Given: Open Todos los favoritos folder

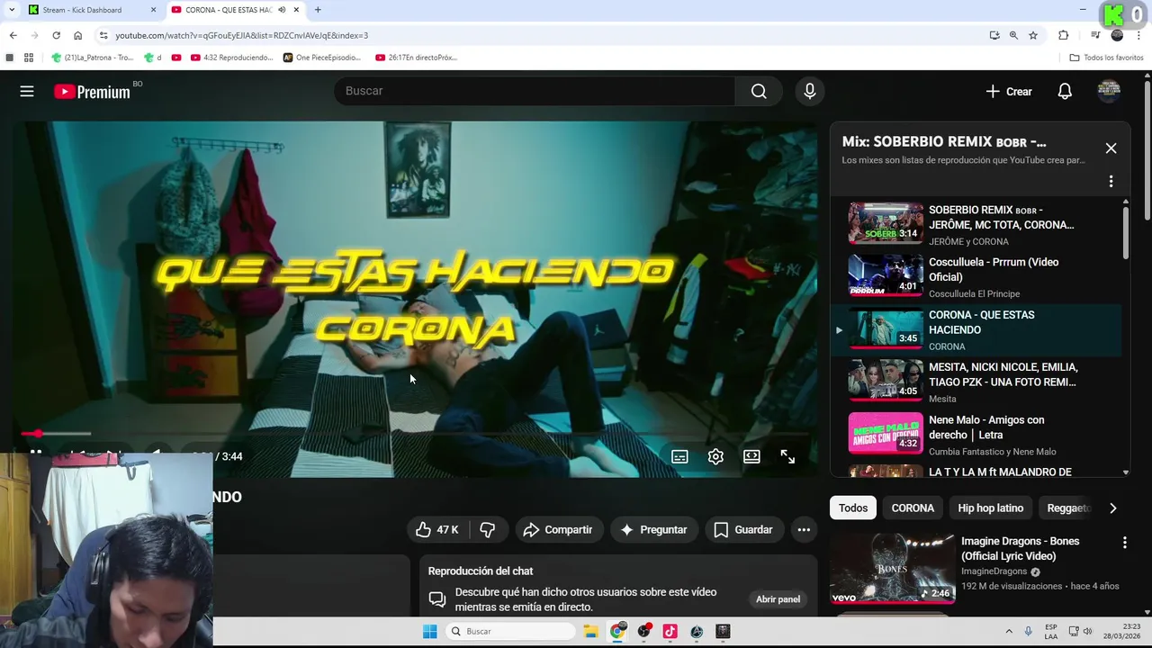Looking at the screenshot, I should [x=1106, y=58].
